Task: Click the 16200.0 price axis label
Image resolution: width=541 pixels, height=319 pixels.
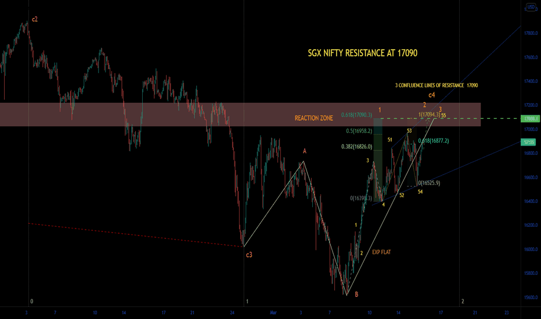Action: pos(531,225)
